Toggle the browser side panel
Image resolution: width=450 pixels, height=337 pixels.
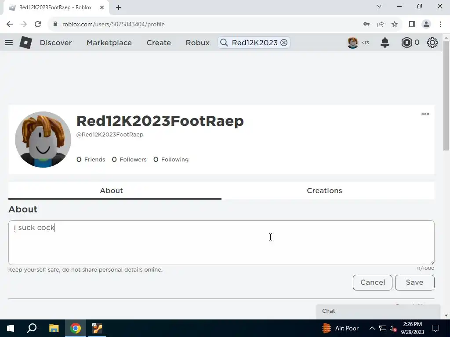[412, 24]
